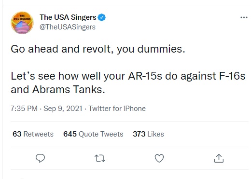The image size is (251, 179).
Task: Click the Twitter for iPhone source link
Action: (117, 109)
